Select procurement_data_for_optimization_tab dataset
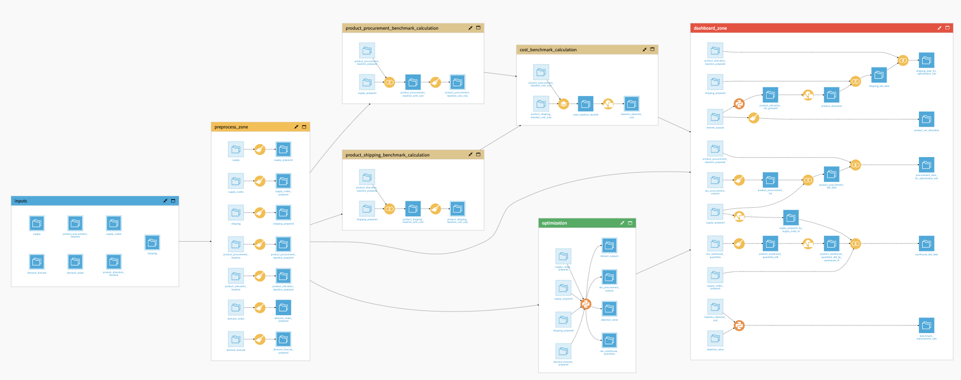This screenshot has width=961, height=380. pos(926,165)
